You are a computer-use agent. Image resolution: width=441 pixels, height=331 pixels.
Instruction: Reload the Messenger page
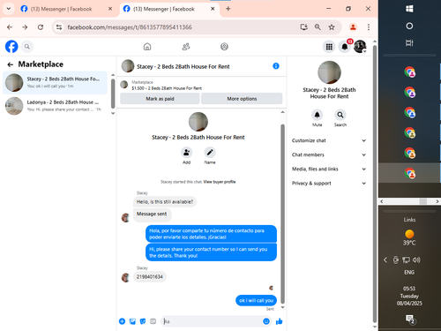tap(41, 27)
